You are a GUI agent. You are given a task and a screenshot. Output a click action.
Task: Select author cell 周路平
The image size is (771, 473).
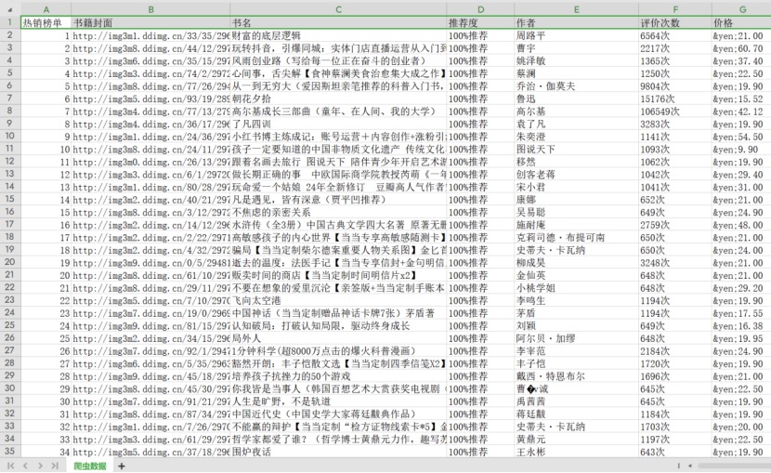tap(576, 35)
